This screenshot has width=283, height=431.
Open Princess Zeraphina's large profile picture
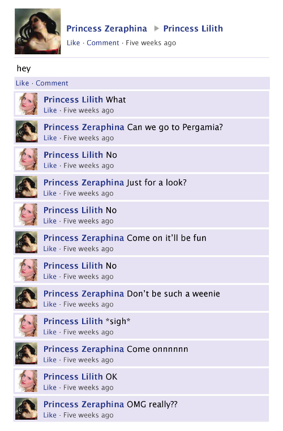tap(38, 31)
